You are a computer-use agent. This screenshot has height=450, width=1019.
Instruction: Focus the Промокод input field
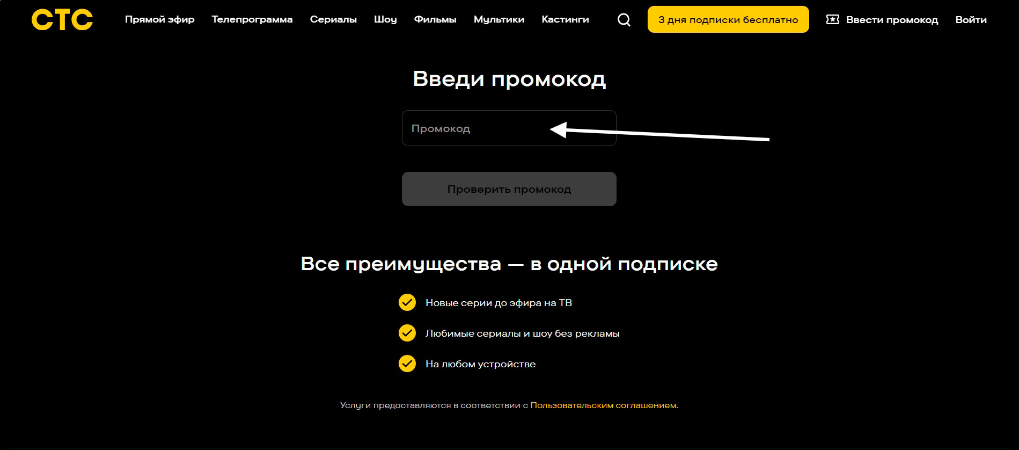tap(509, 128)
